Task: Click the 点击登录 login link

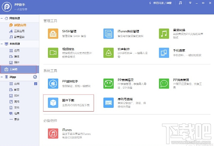Action: coord(21,9)
